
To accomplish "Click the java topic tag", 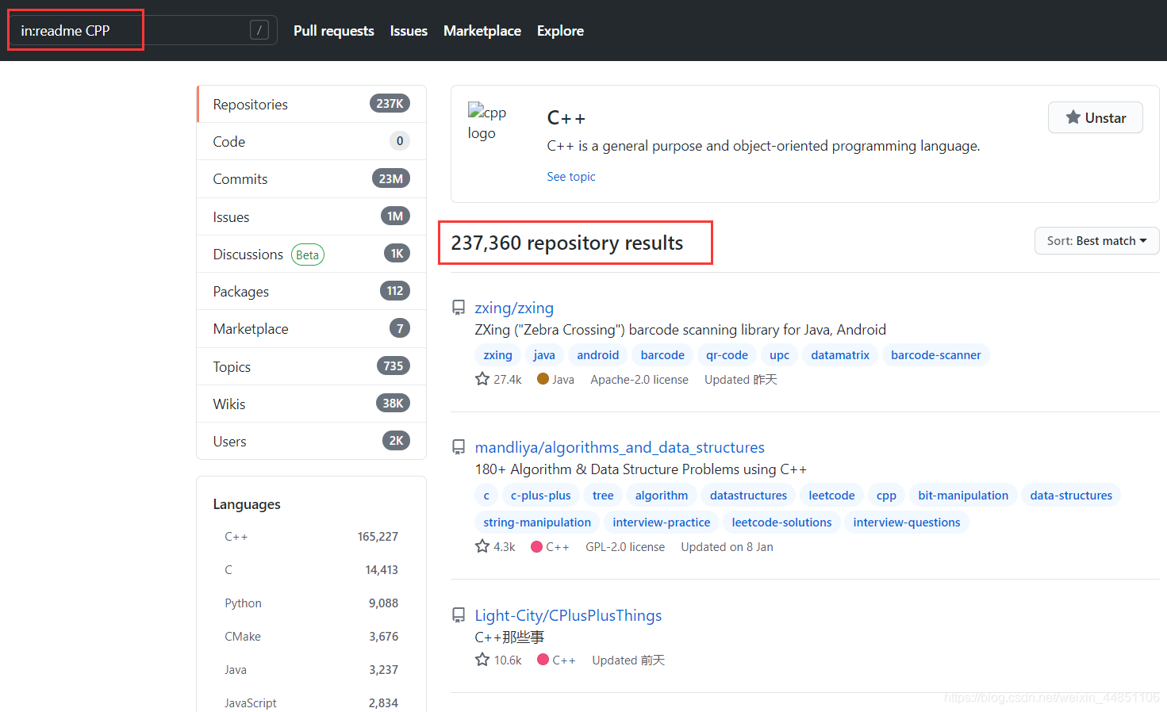I will coord(544,355).
